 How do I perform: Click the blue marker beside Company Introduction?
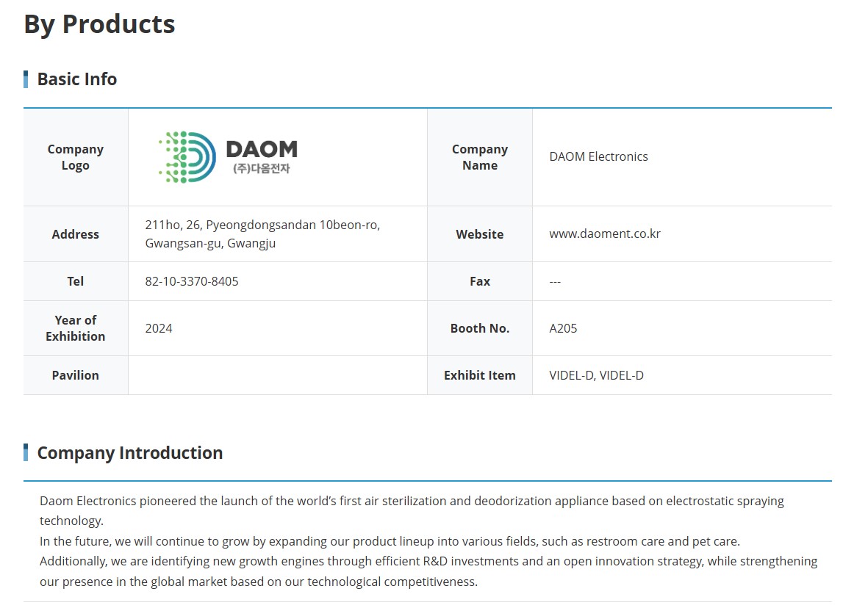tap(26, 452)
